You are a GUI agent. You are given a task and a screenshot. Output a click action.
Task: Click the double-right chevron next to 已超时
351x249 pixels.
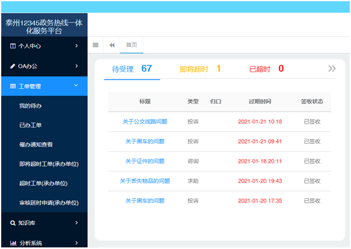coord(332,69)
